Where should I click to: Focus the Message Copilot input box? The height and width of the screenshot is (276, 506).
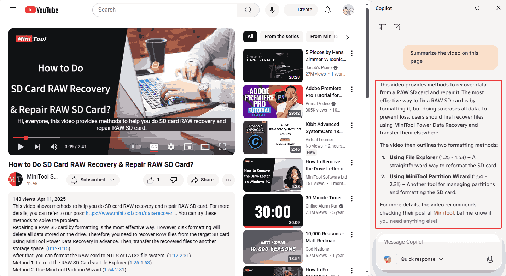click(438, 242)
